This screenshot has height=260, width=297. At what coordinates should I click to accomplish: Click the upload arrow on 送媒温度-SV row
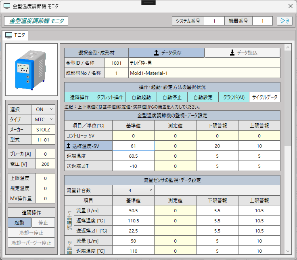click(x=68, y=146)
